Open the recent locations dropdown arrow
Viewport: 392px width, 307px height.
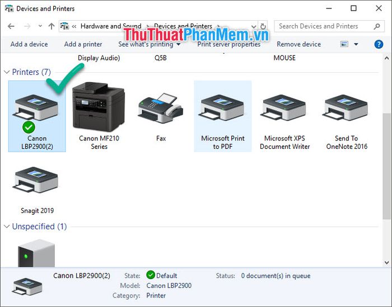pos(40,26)
